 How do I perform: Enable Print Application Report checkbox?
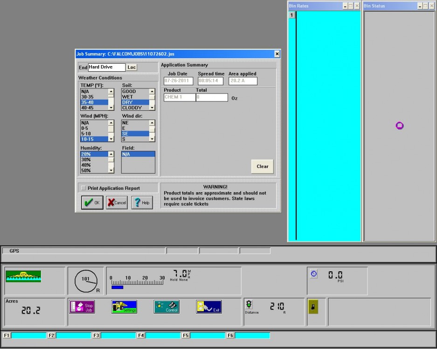tap(83, 188)
